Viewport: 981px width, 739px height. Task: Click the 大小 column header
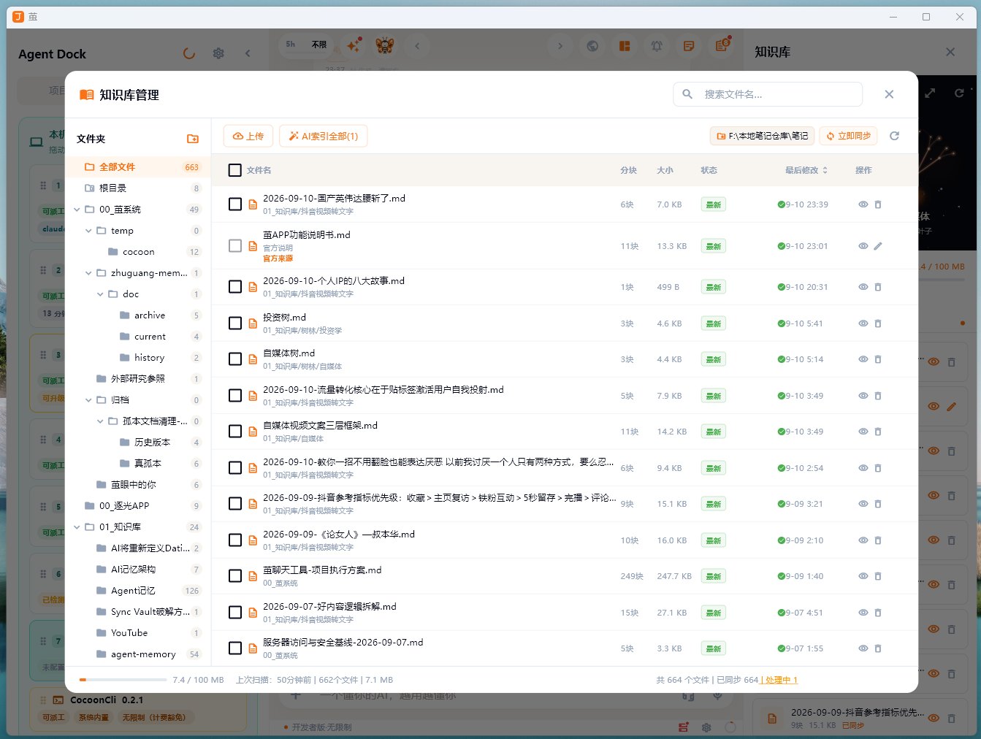click(665, 170)
